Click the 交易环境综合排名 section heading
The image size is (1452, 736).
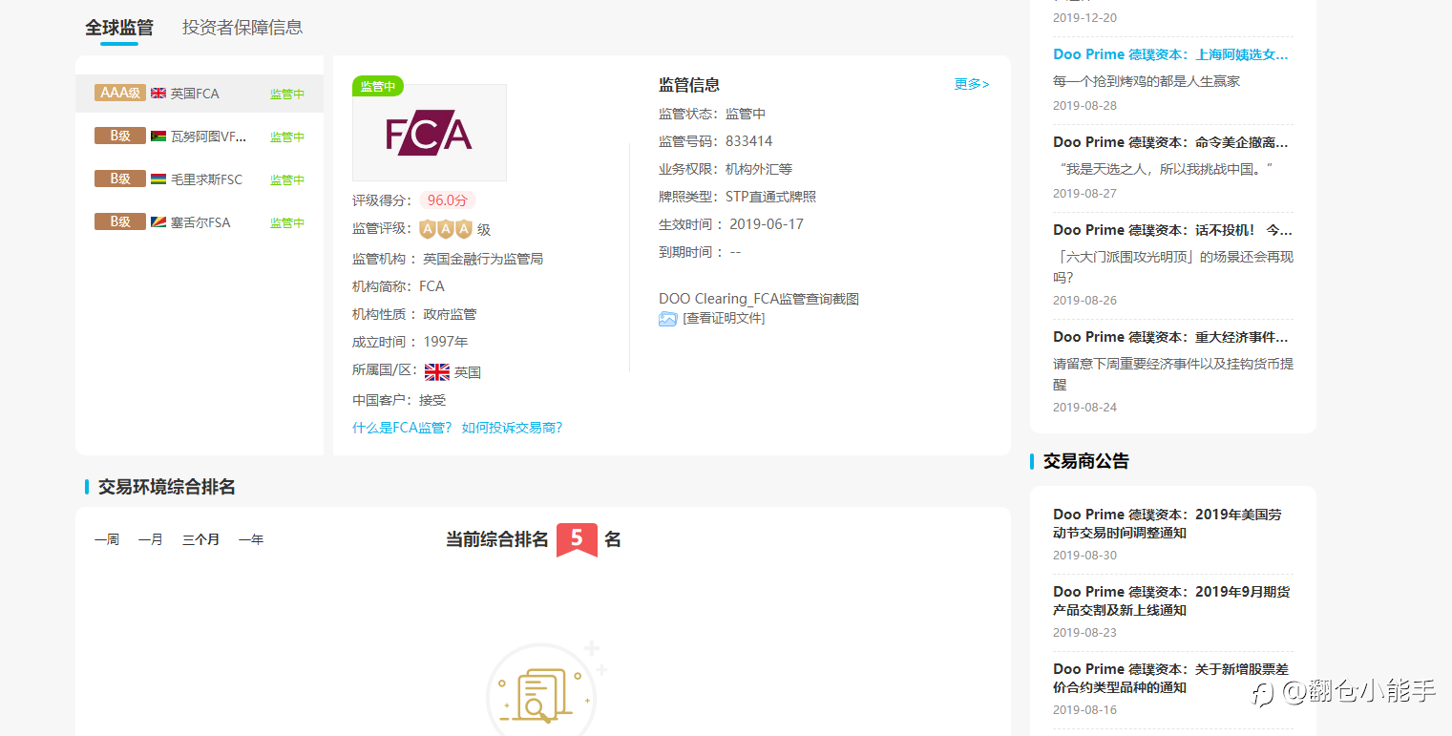(167, 487)
